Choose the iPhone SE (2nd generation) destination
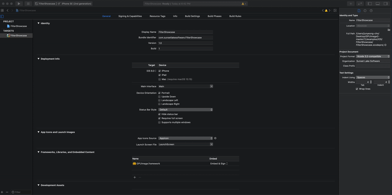392x195 pixels. (x=75, y=4)
